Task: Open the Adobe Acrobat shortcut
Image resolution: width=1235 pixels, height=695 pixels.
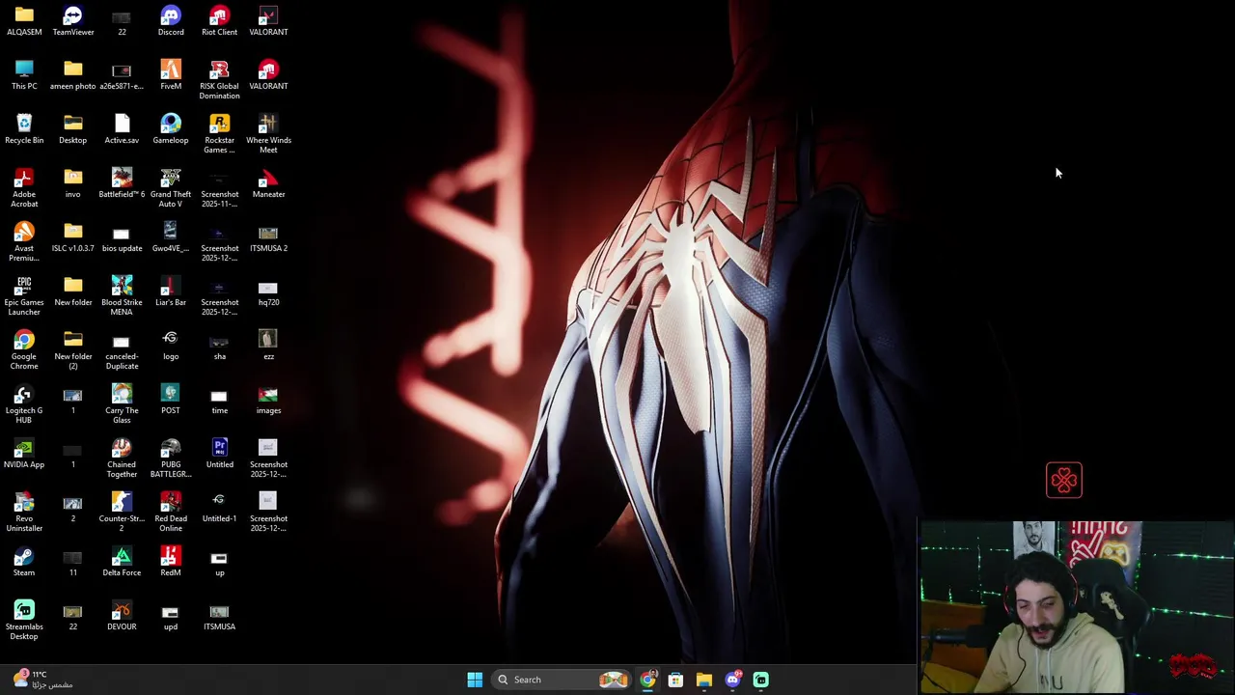Action: pyautogui.click(x=24, y=188)
